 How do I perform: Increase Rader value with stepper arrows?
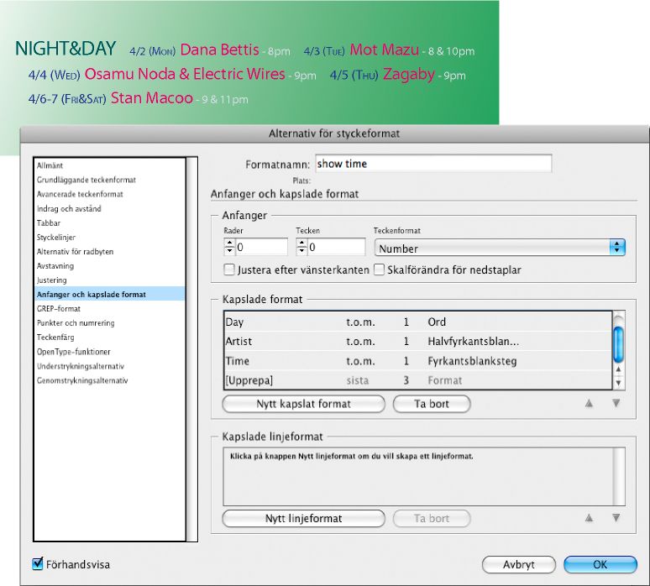click(x=229, y=243)
